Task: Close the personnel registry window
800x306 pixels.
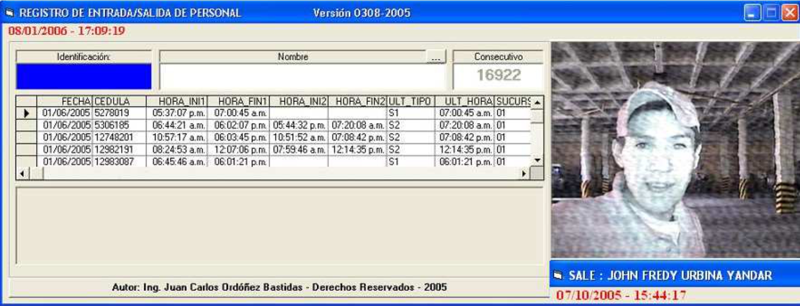Action: (x=789, y=13)
